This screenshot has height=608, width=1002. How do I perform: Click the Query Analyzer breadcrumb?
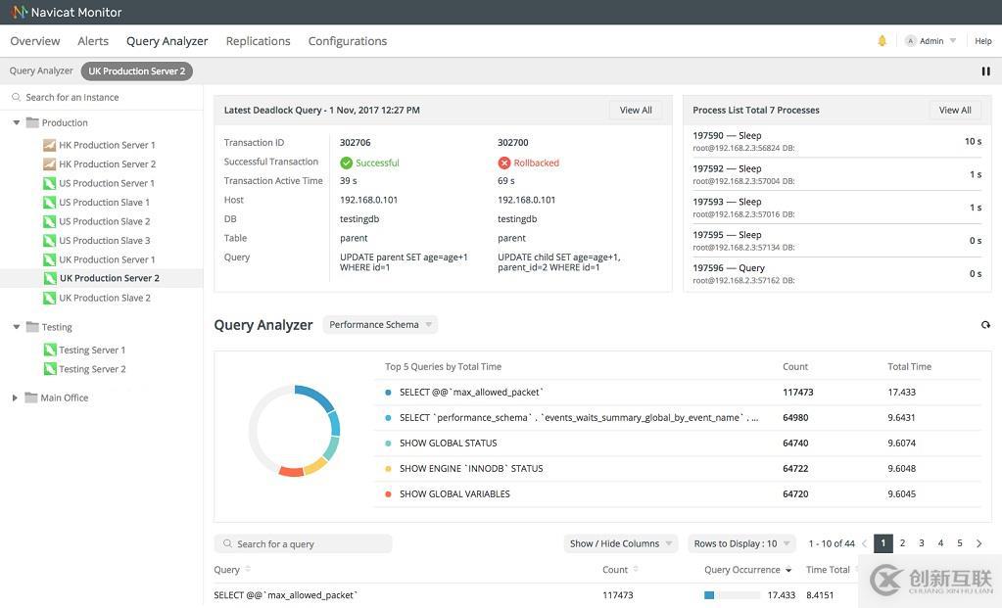point(41,70)
